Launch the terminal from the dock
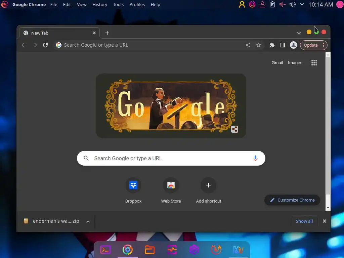Image resolution: width=344 pixels, height=258 pixels. [105, 250]
